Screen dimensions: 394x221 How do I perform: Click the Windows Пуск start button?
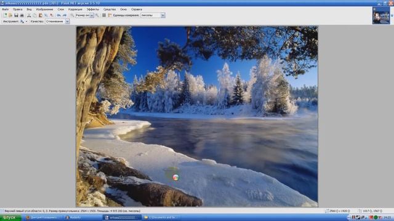(10, 217)
